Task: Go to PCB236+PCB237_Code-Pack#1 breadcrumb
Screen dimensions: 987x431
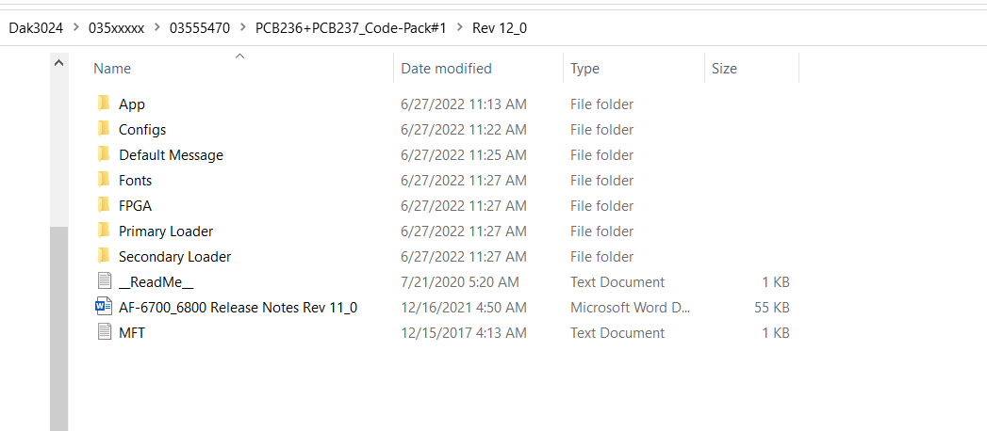Action: click(351, 28)
